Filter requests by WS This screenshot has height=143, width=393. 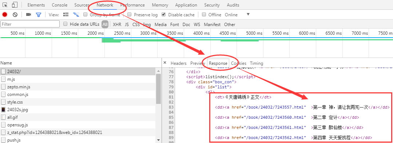tap(197, 25)
